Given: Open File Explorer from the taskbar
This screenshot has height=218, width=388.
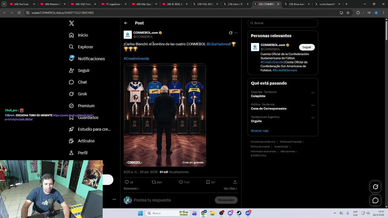Looking at the screenshot, I should [212, 213].
